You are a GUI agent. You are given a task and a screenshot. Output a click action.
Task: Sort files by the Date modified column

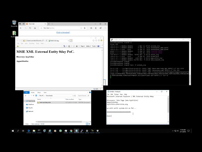(x=70, y=99)
